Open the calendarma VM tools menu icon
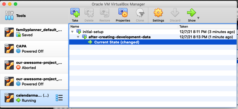This screenshot has height=109, width=238. coord(59,97)
